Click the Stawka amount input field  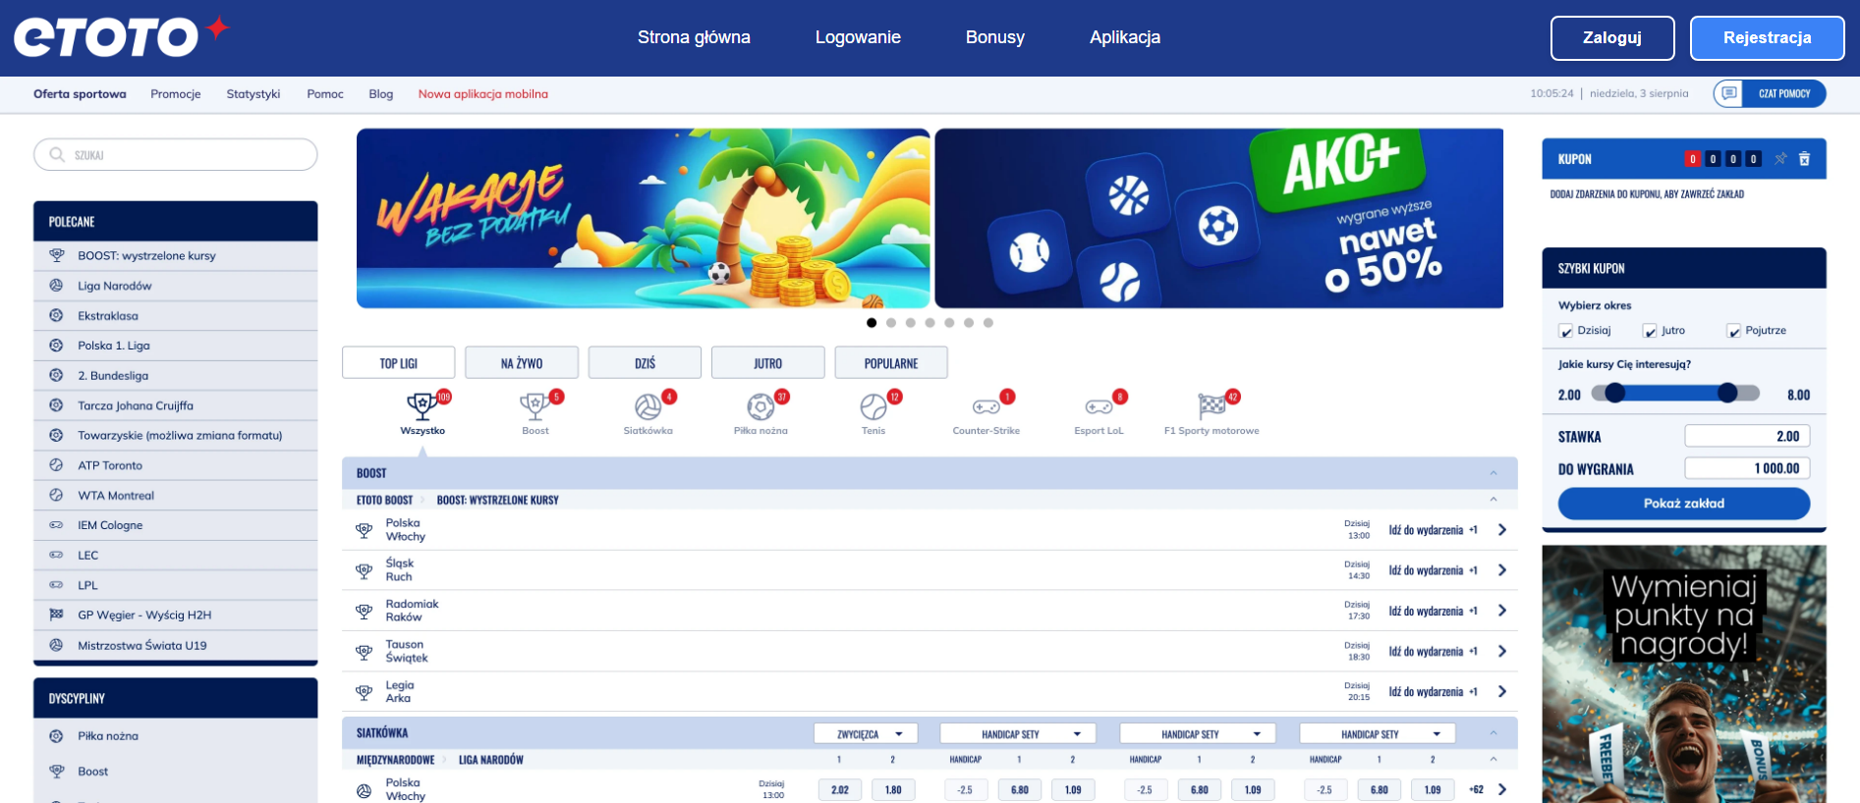click(1747, 436)
